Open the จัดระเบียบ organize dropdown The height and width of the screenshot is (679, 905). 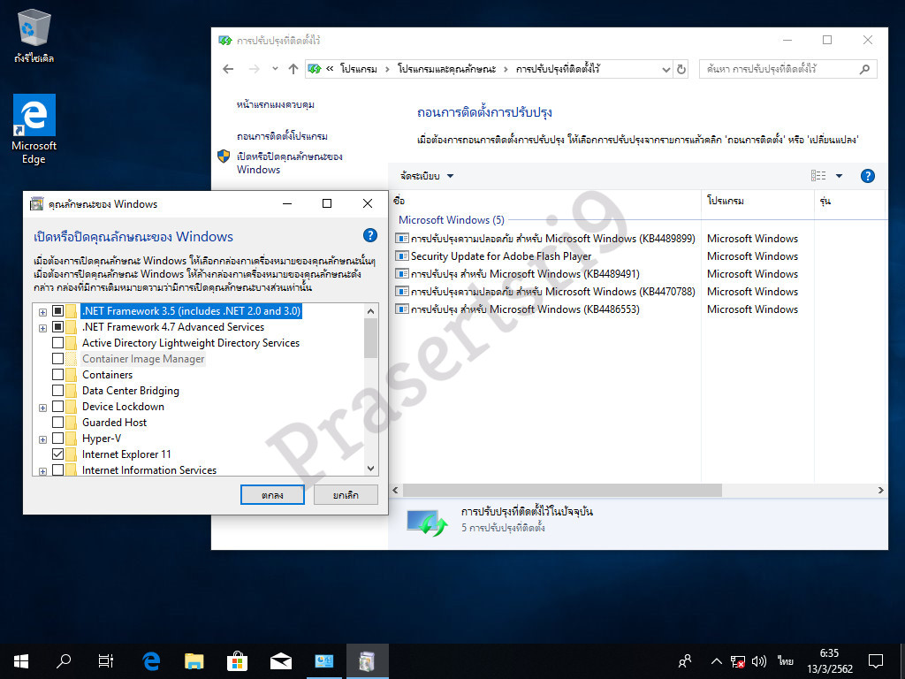pyautogui.click(x=427, y=176)
